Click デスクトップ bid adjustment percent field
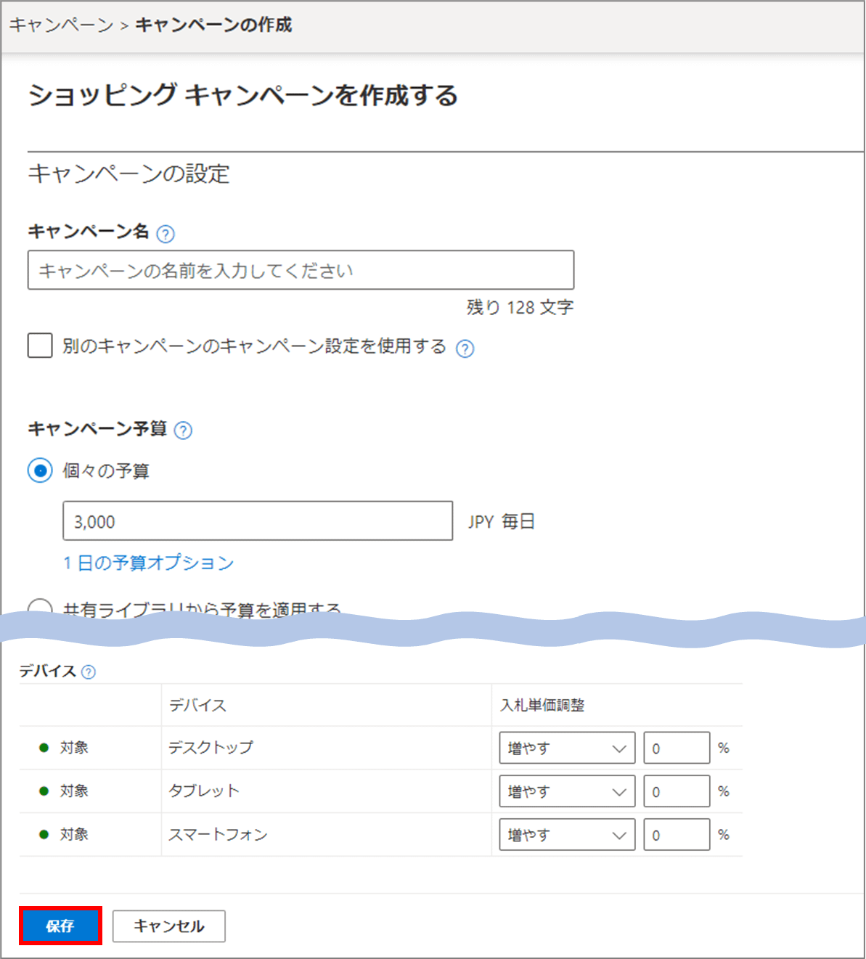This screenshot has height=959, width=866. coord(676,748)
